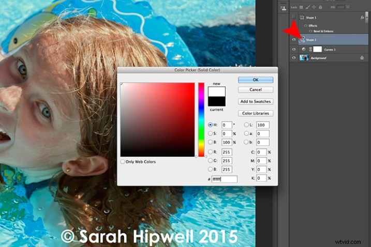Click Background layer thumbnail

[304, 58]
